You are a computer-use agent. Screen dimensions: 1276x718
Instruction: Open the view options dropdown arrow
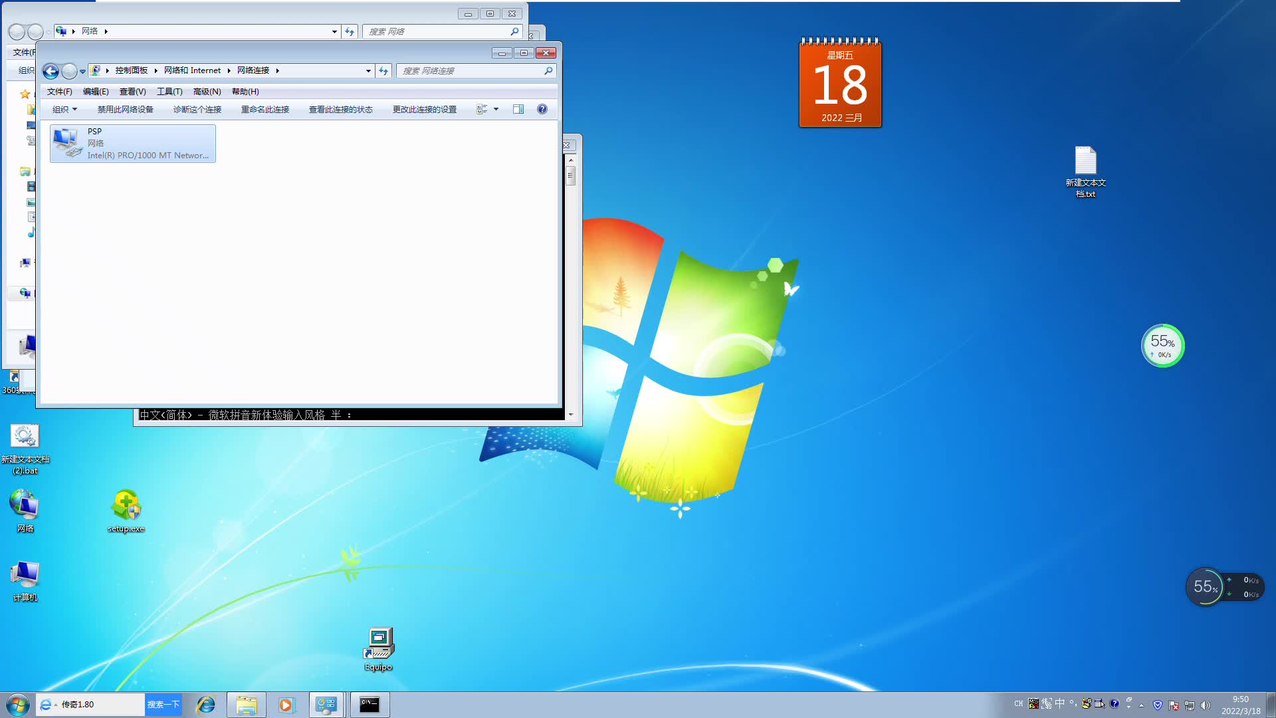[x=496, y=110]
